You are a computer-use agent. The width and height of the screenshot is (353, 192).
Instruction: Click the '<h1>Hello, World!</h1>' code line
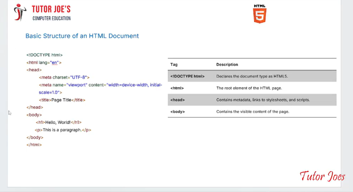click(x=59, y=122)
